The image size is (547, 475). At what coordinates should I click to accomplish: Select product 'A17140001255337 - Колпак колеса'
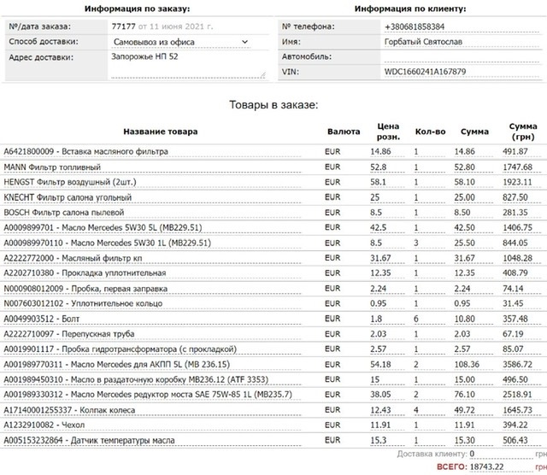coord(152,410)
